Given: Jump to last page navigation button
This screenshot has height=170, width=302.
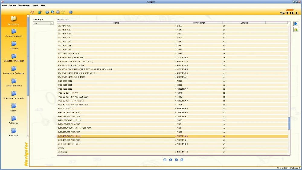Looking at the screenshot, I should (182, 160).
